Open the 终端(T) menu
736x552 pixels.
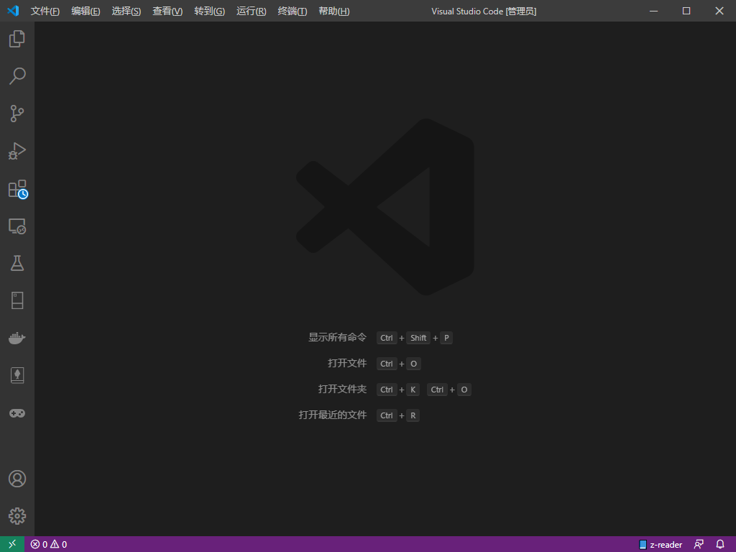(x=293, y=11)
